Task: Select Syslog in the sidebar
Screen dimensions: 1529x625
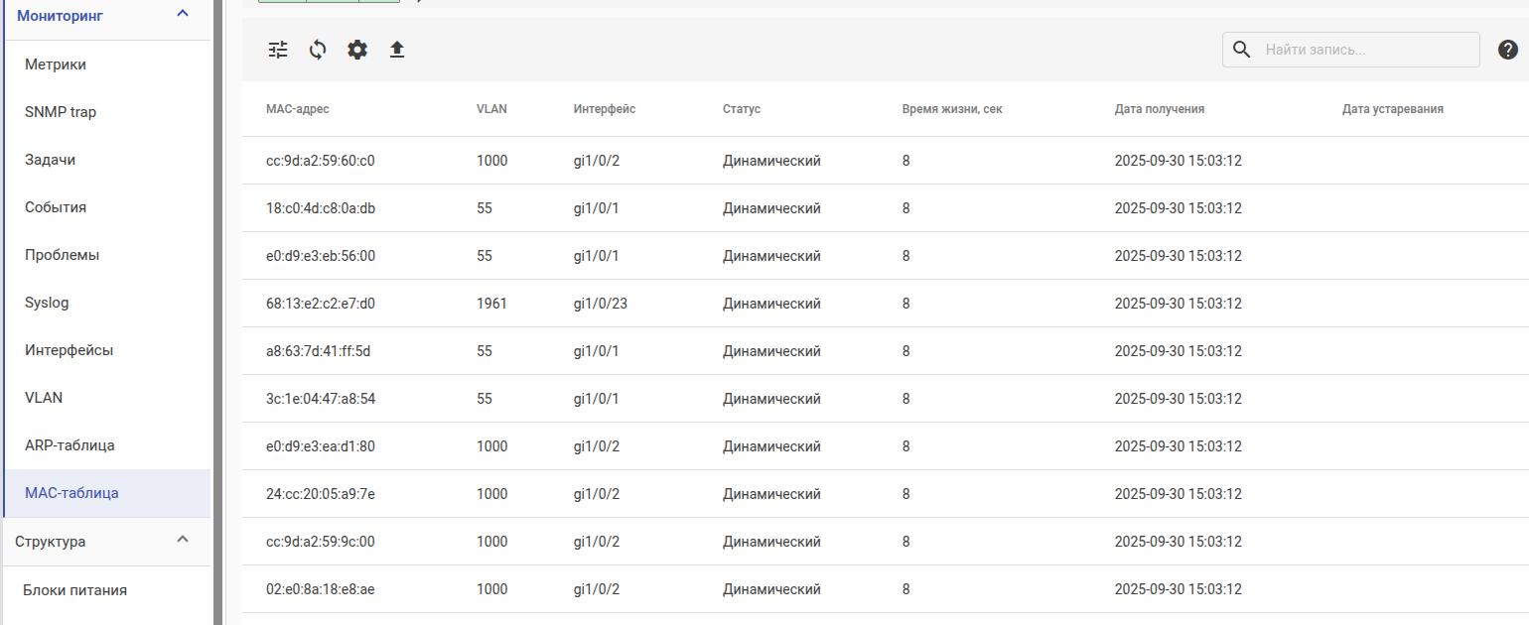Action: point(47,303)
